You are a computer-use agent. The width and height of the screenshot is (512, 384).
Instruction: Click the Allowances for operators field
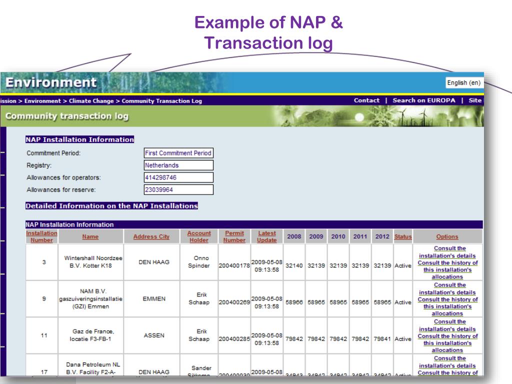pos(178,177)
